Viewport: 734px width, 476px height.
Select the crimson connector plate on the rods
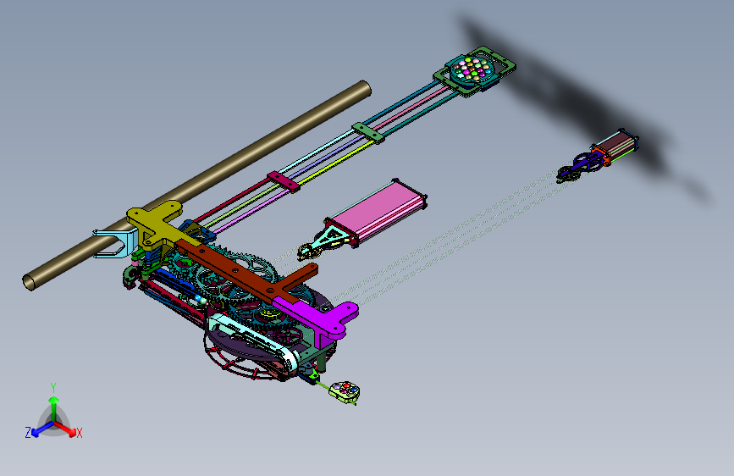coord(284,182)
